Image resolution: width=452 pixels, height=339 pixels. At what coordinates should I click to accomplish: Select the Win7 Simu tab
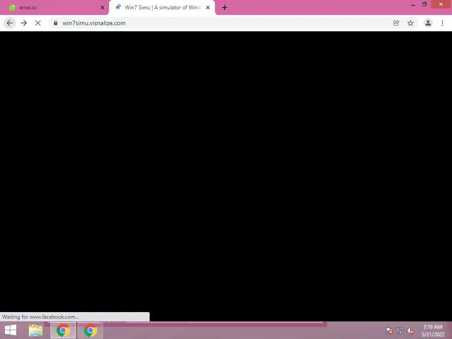162,8
